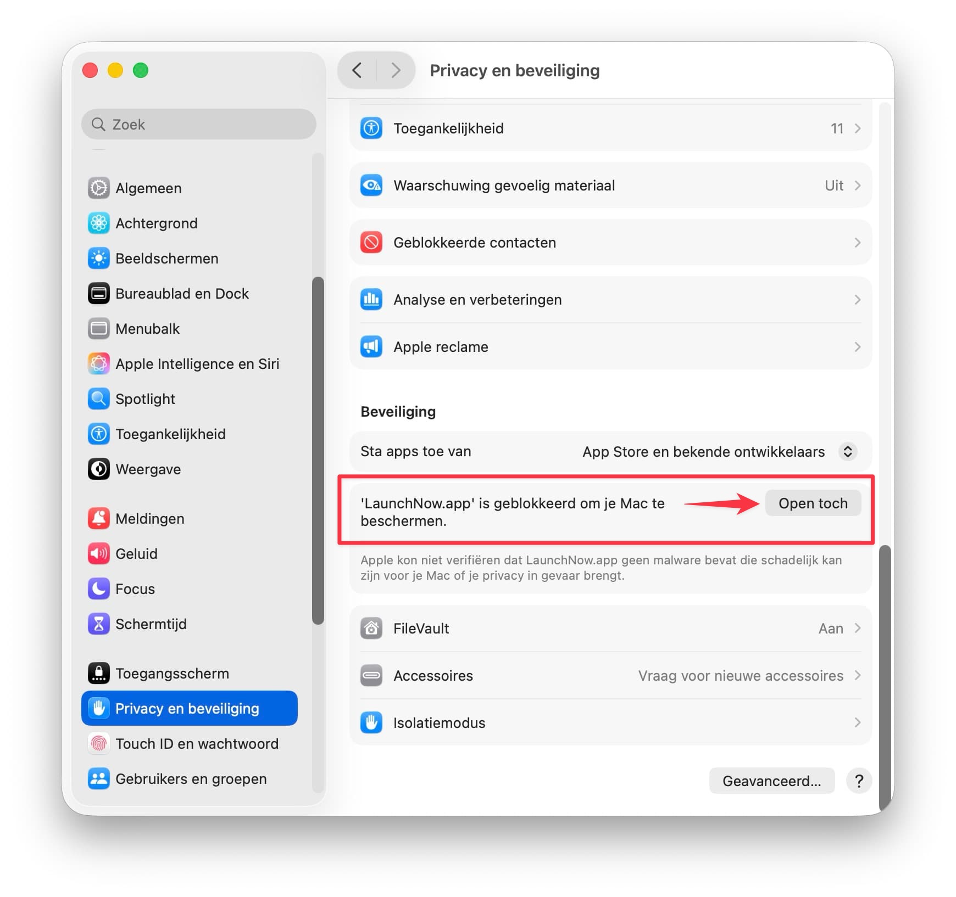Screen dimensions: 956x897
Task: Click the Schermtijd hourglass icon
Action: point(99,624)
